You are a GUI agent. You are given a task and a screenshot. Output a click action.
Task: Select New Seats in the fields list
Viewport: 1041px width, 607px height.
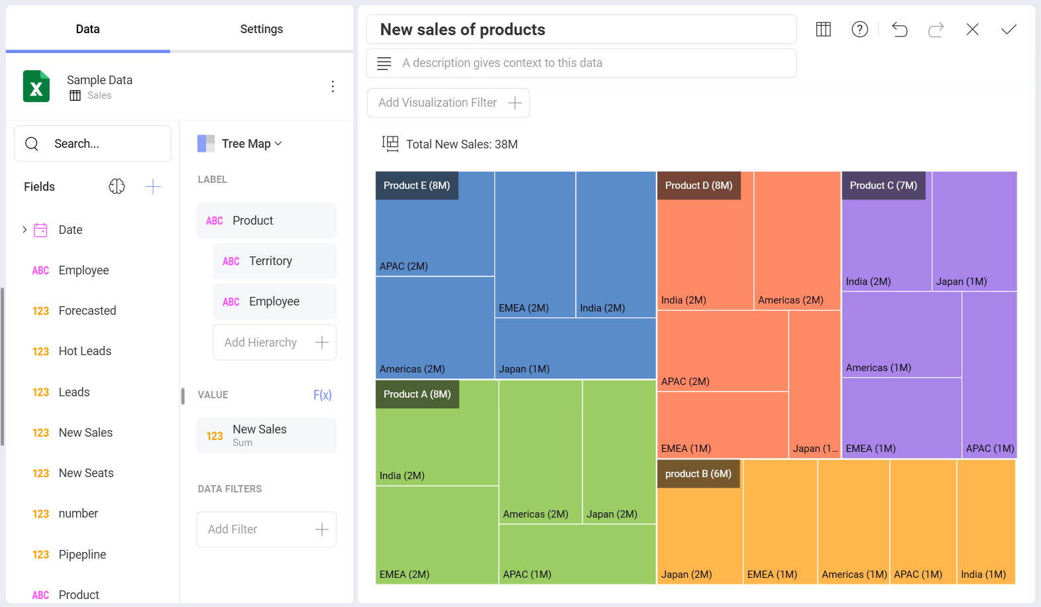(x=86, y=473)
